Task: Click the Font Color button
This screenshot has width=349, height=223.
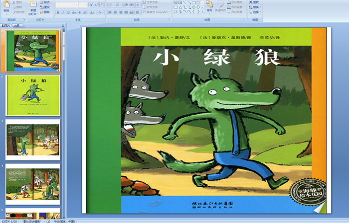Action: tap(101, 12)
